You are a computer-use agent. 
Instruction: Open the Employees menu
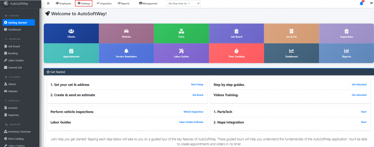(x=63, y=3)
